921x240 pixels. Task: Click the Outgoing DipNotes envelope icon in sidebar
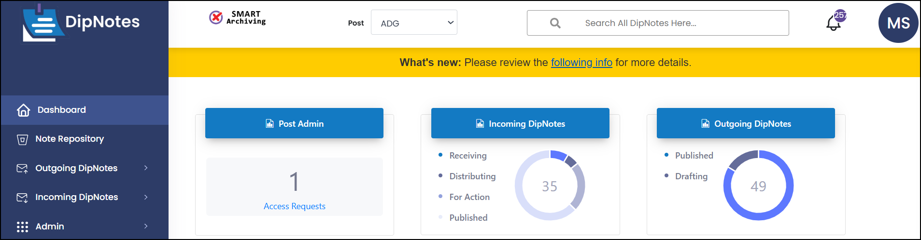coord(22,168)
